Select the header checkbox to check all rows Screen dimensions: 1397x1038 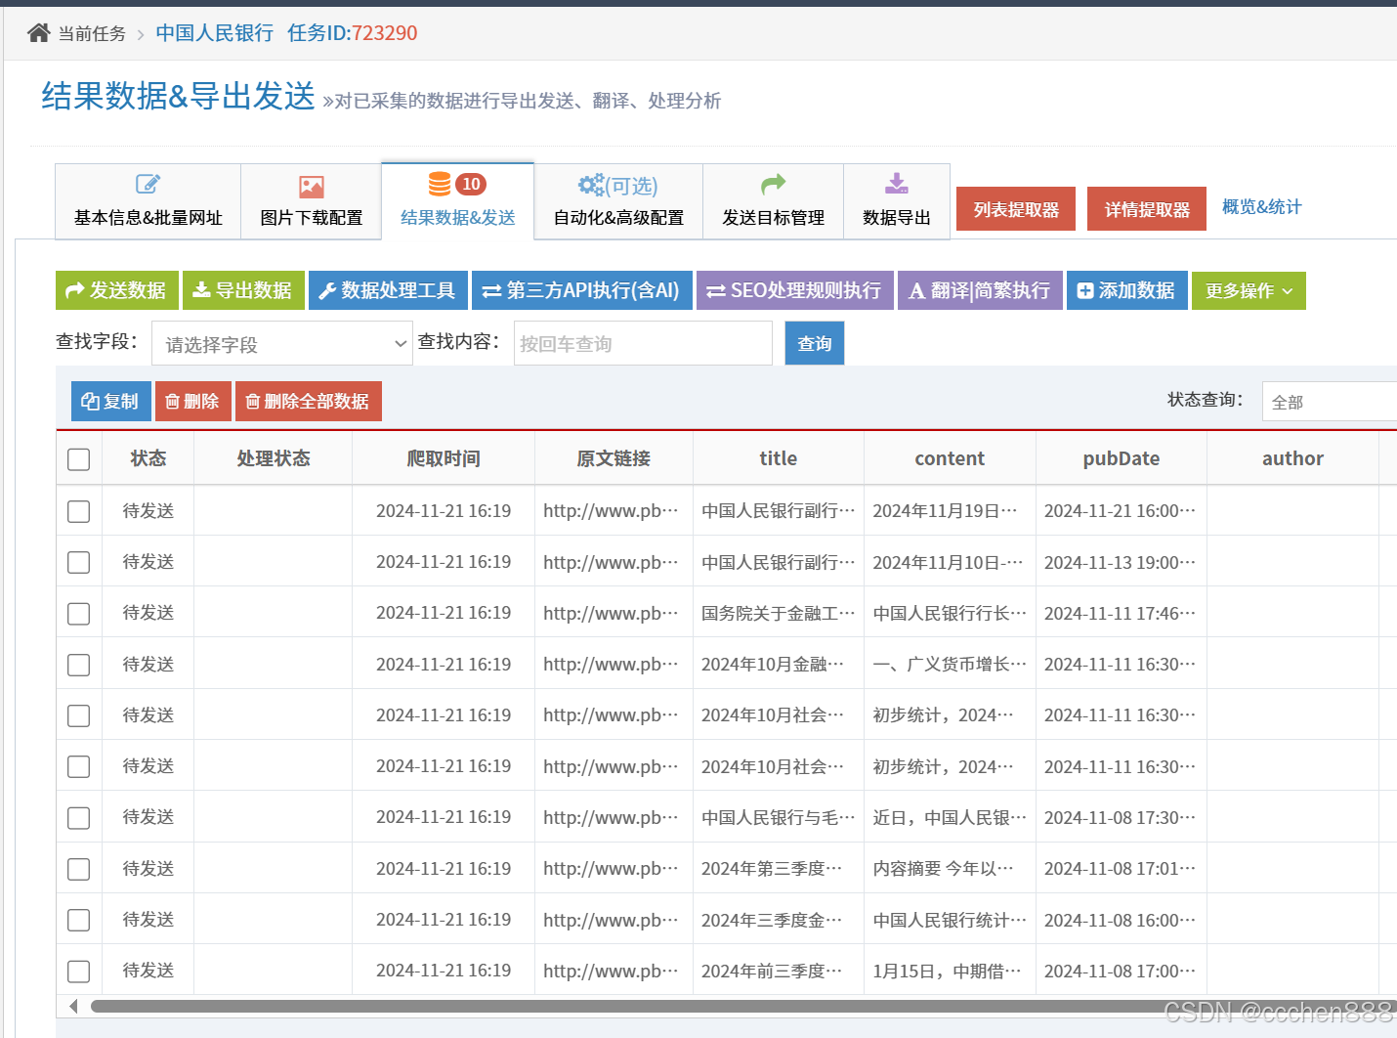pyautogui.click(x=79, y=459)
